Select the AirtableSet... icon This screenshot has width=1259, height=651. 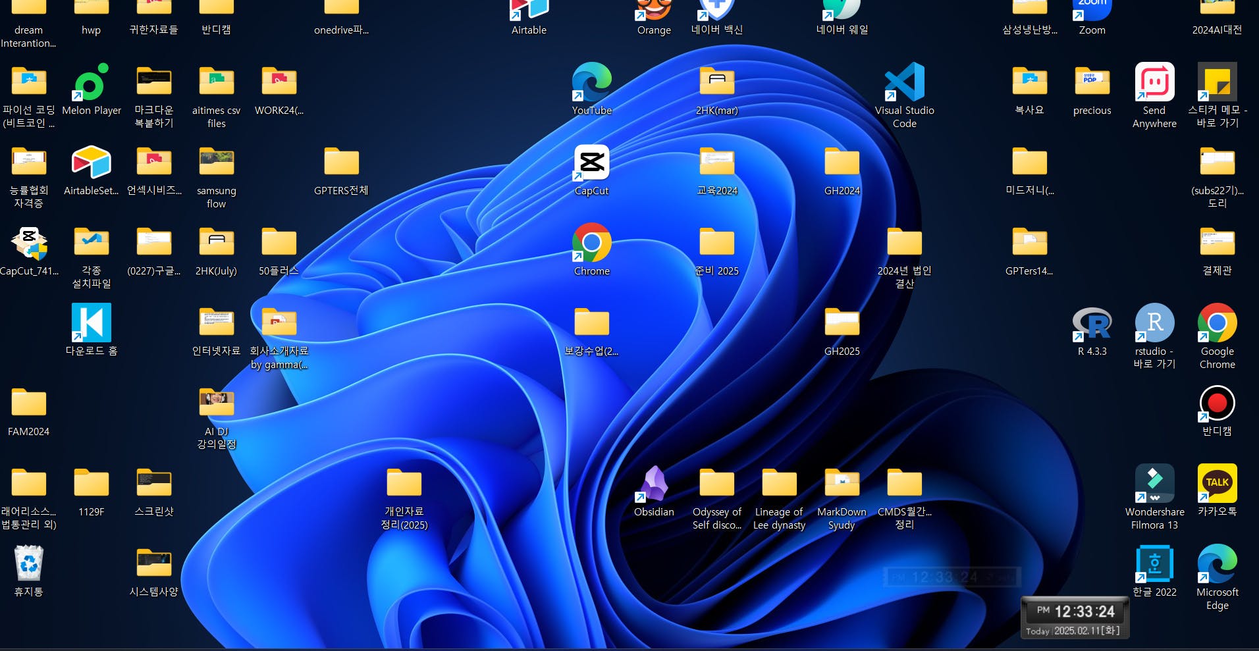[x=91, y=163]
